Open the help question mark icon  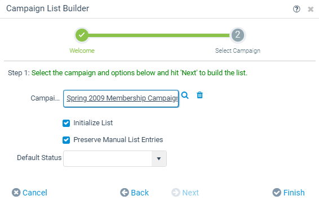[x=296, y=9]
